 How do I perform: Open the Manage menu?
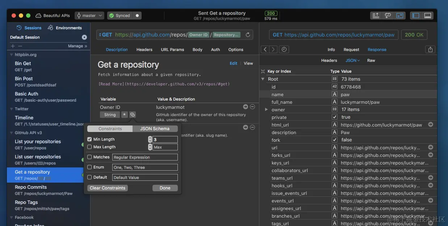point(78,46)
